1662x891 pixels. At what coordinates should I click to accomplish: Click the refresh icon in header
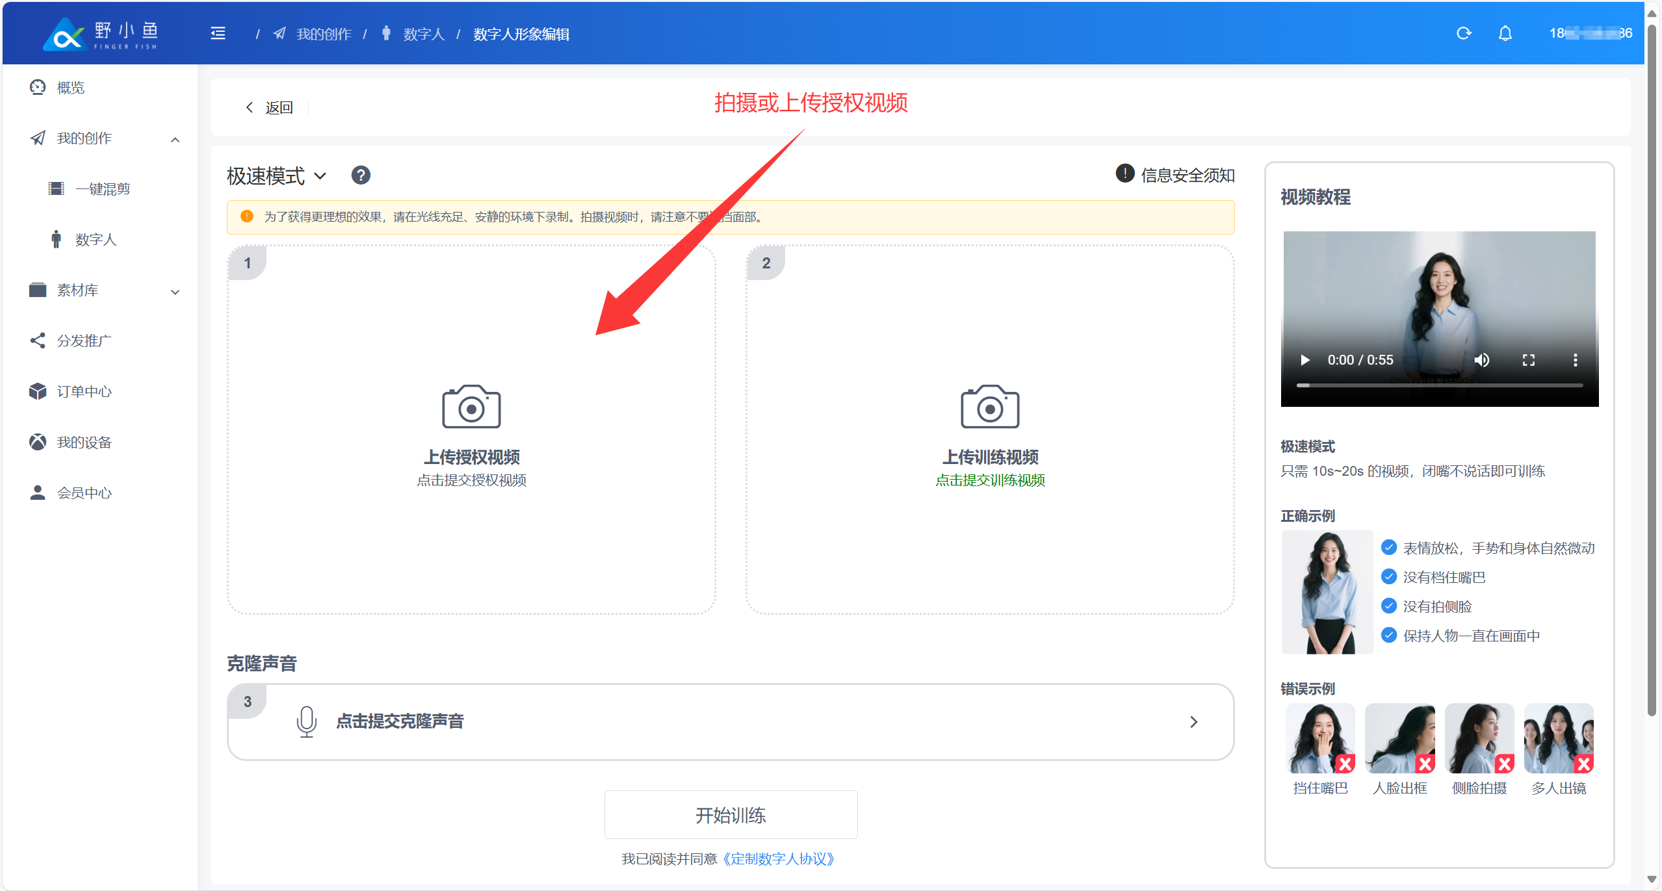pos(1464,33)
